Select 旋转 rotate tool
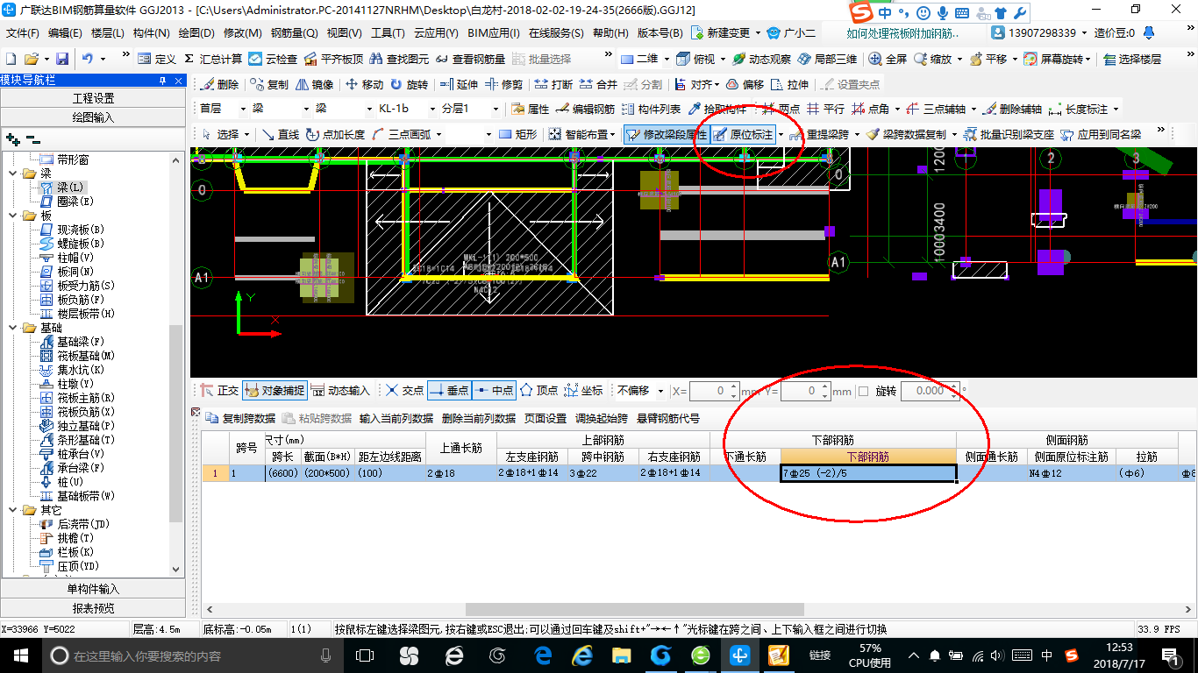Viewport: 1198px width, 673px height. [409, 84]
